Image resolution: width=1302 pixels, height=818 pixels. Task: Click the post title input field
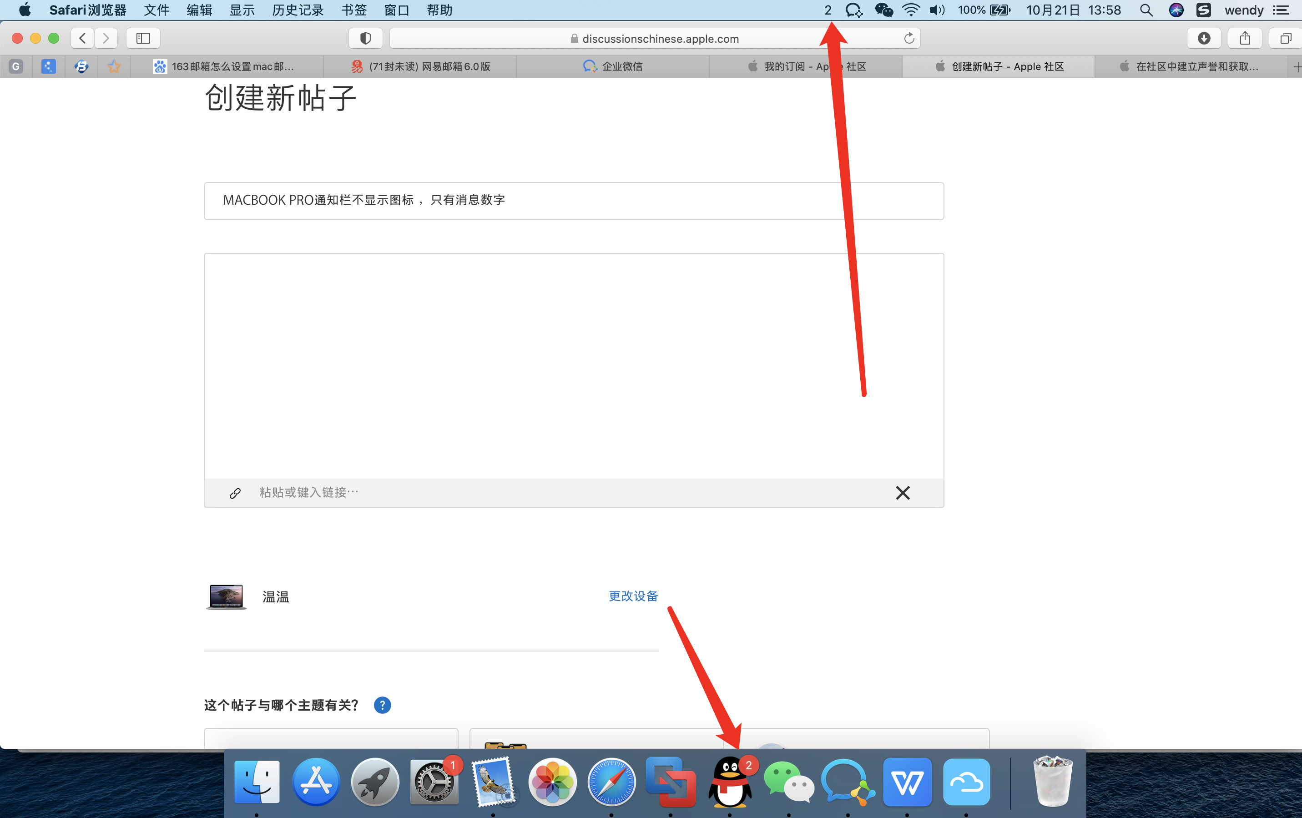573,201
